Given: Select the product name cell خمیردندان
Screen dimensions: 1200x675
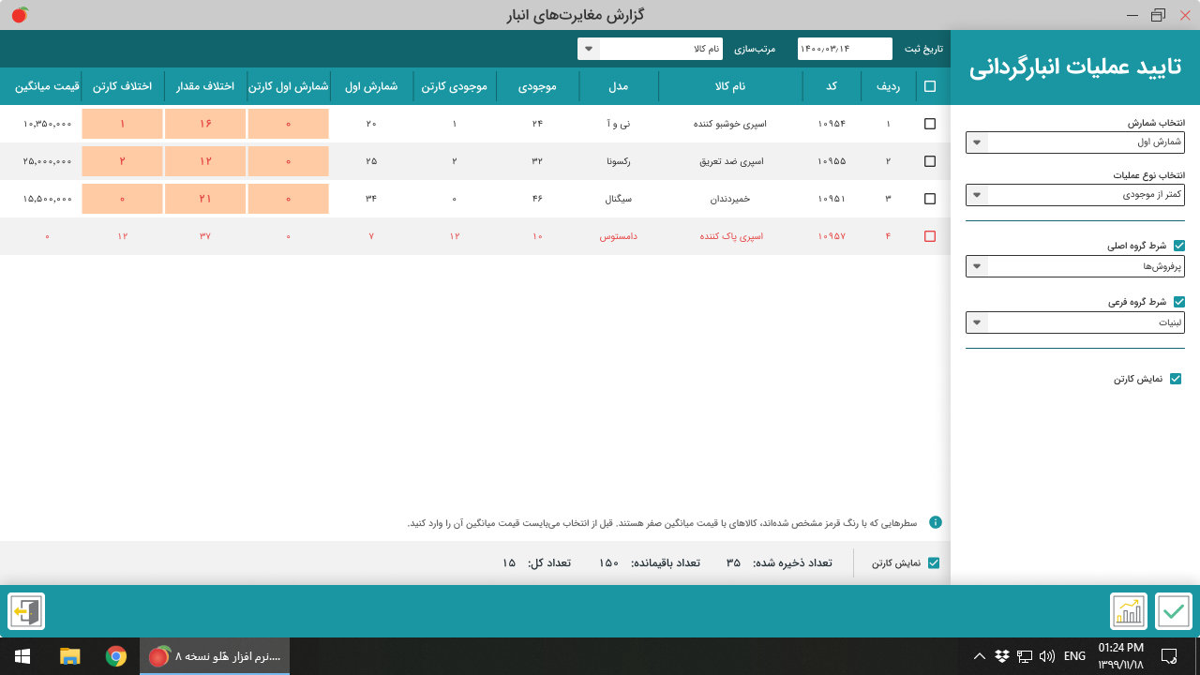Looking at the screenshot, I should coord(731,199).
